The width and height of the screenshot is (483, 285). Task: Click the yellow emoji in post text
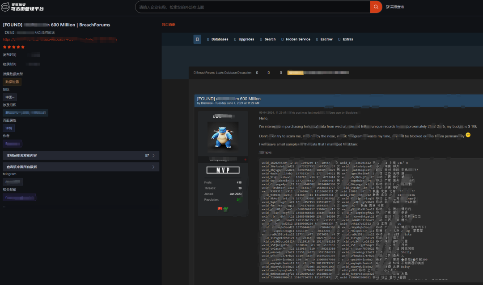(468, 135)
